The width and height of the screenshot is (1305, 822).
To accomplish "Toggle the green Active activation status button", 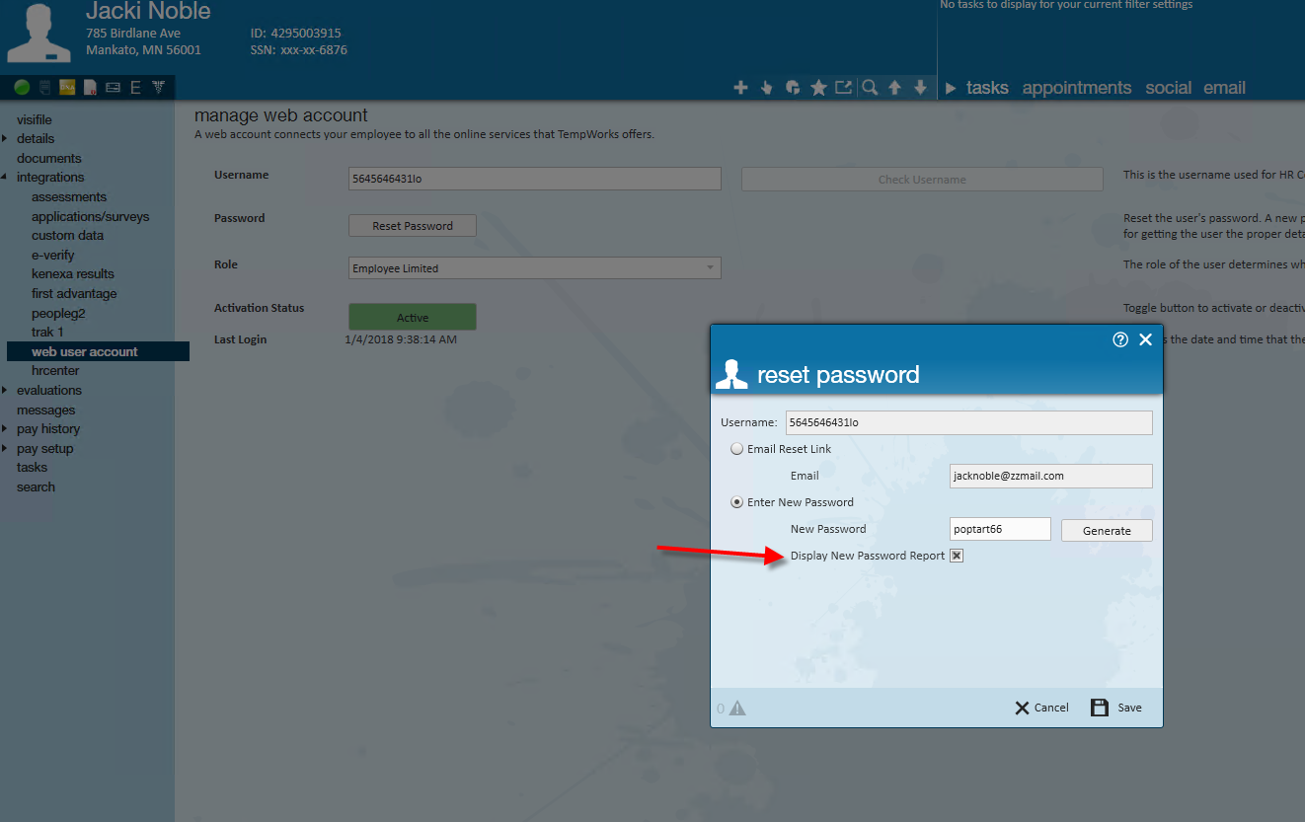I will coord(413,317).
